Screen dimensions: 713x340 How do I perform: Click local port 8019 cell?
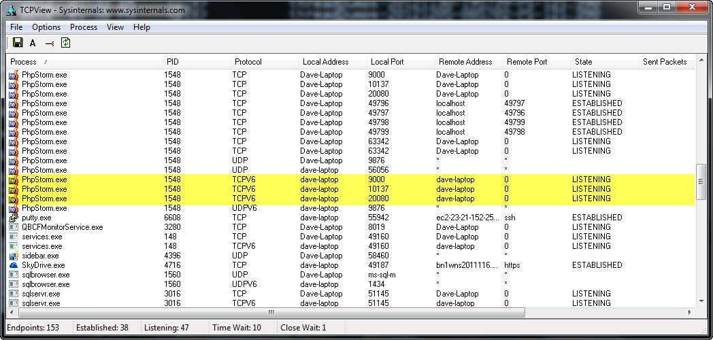pyautogui.click(x=376, y=227)
